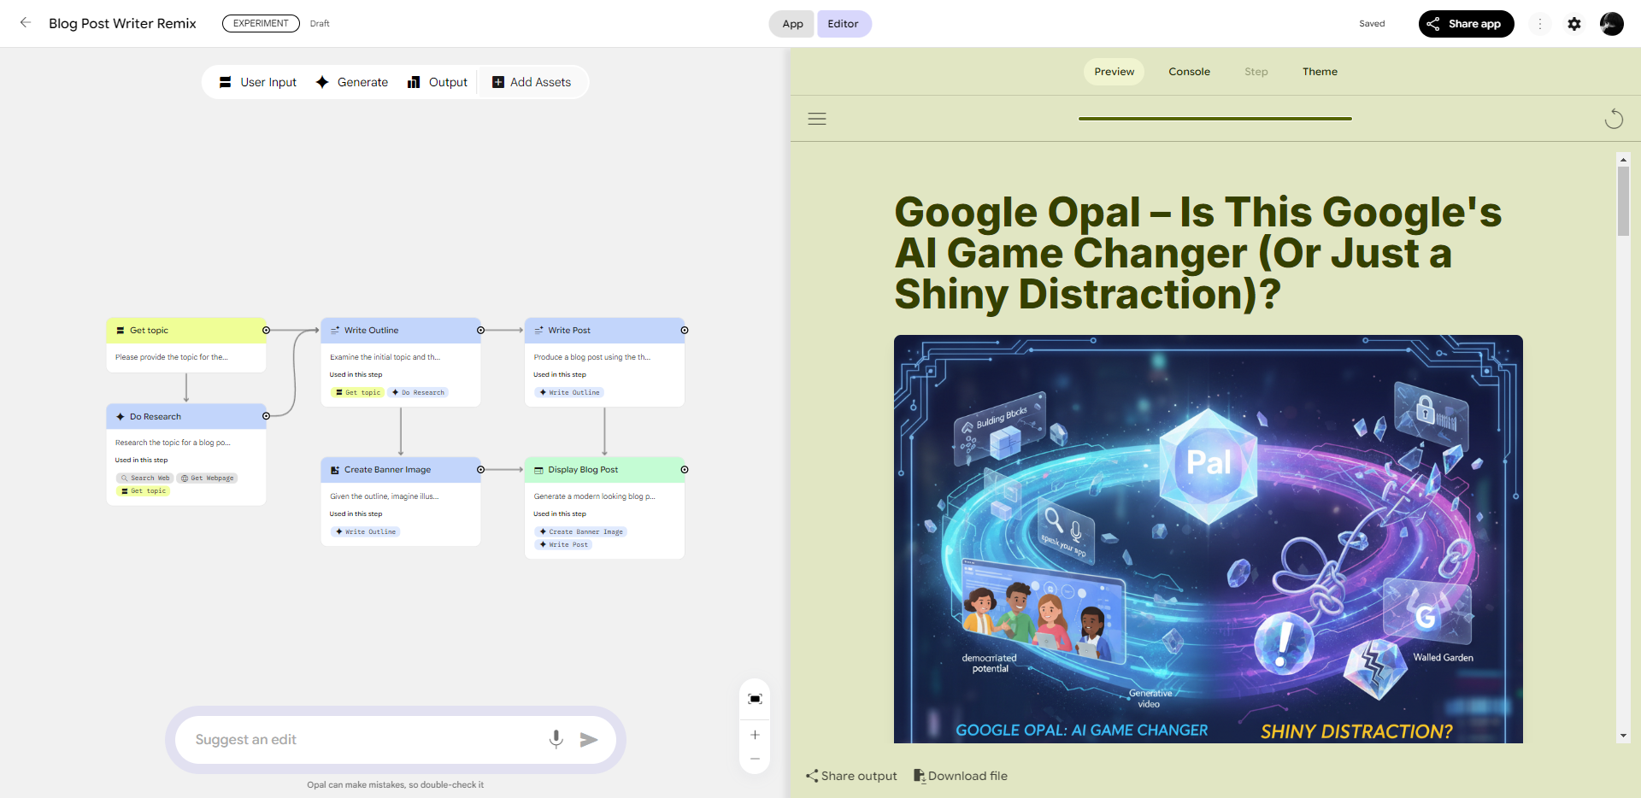Image resolution: width=1641 pixels, height=798 pixels.
Task: Click the preview scrollbar down arrow
Action: tap(1623, 736)
